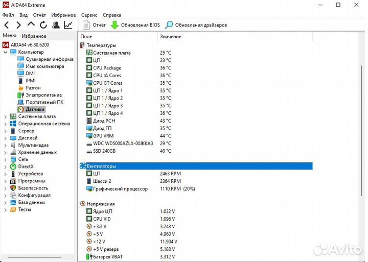Click the База данных database icon
Image resolution: width=368 pixels, height=262 pixels.
click(x=13, y=202)
